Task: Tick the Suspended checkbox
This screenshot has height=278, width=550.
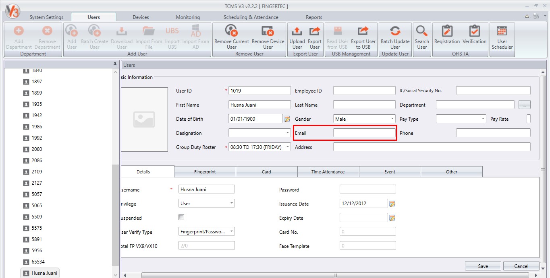Action: coord(181,217)
